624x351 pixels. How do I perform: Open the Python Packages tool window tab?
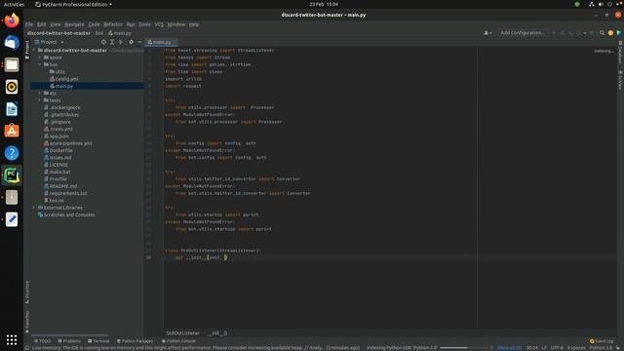click(135, 341)
